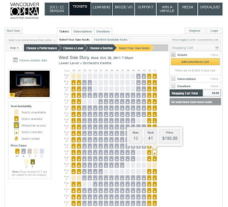The image size is (228, 207).
Task: Select seat 56 in row 24
Action: (x=74, y=83)
